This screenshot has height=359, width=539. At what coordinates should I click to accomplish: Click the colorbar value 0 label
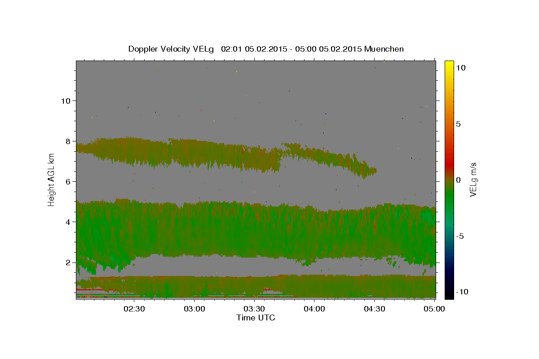point(458,180)
